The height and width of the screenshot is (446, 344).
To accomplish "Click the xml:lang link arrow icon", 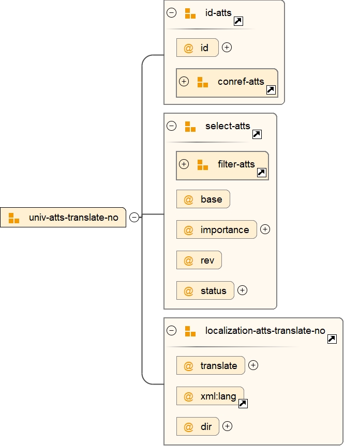I will (x=243, y=404).
